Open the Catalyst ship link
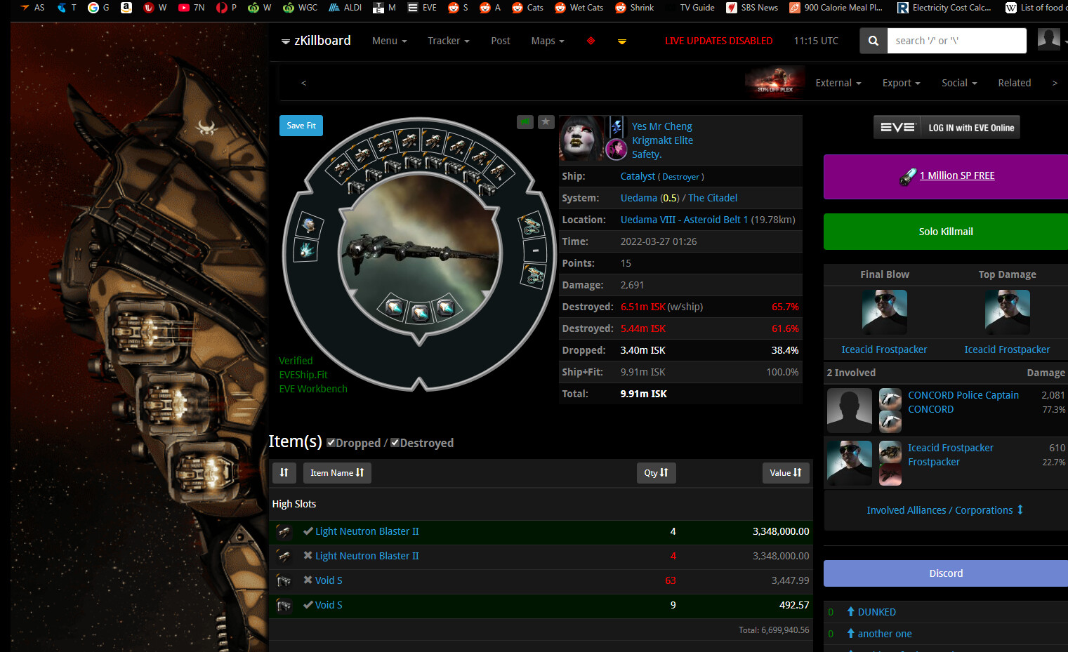The height and width of the screenshot is (652, 1068). click(x=638, y=176)
